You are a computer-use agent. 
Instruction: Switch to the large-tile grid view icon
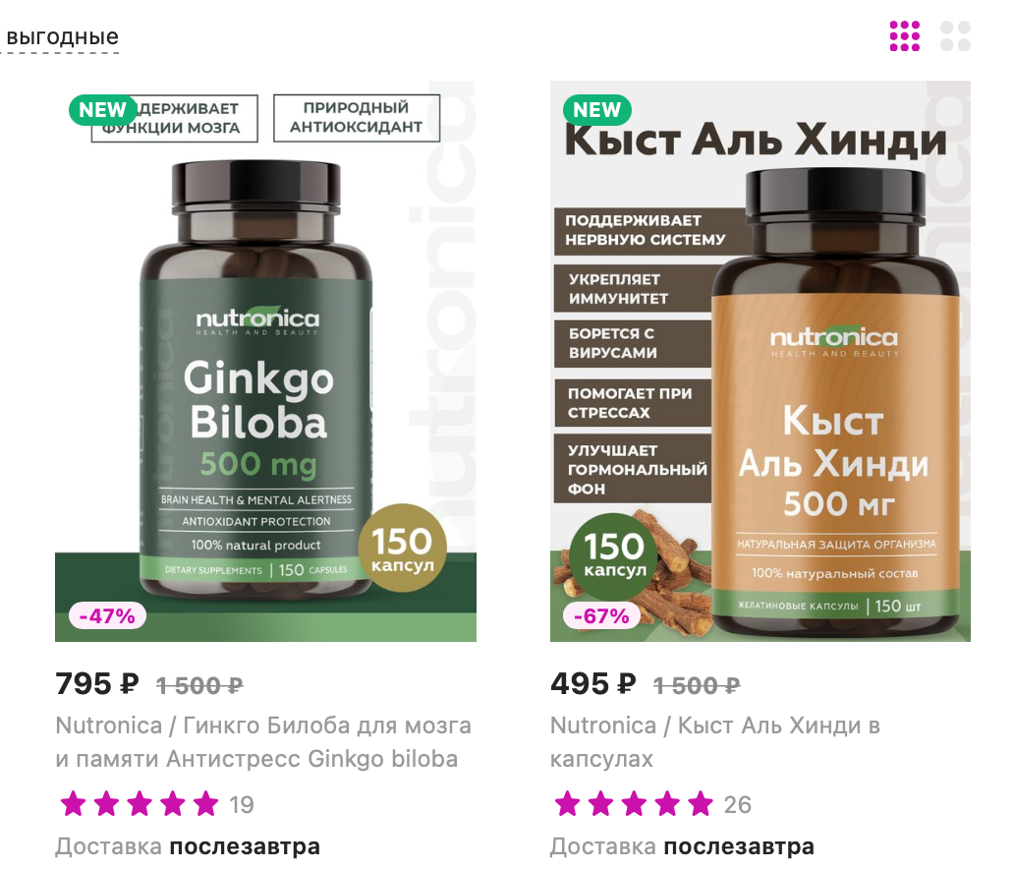pyautogui.click(x=955, y=36)
